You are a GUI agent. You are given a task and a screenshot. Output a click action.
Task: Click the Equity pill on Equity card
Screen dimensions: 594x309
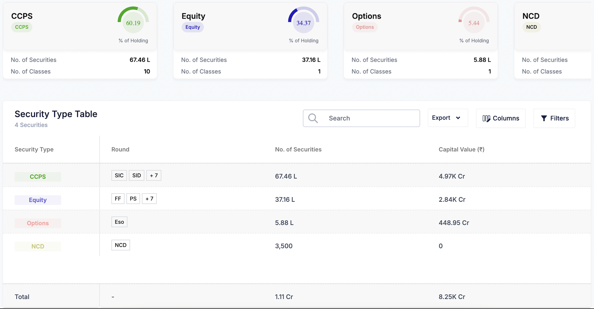pyautogui.click(x=193, y=27)
